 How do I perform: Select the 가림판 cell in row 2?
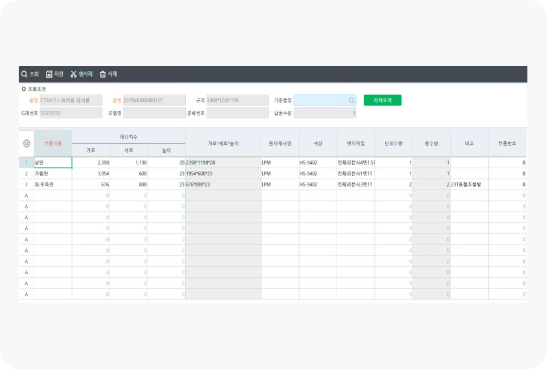coord(52,174)
